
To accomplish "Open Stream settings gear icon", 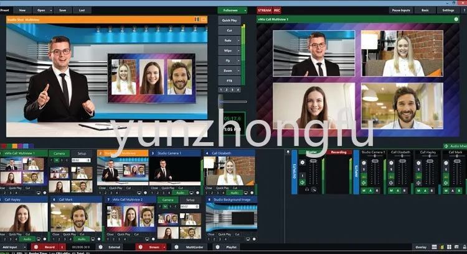I will tap(140, 247).
